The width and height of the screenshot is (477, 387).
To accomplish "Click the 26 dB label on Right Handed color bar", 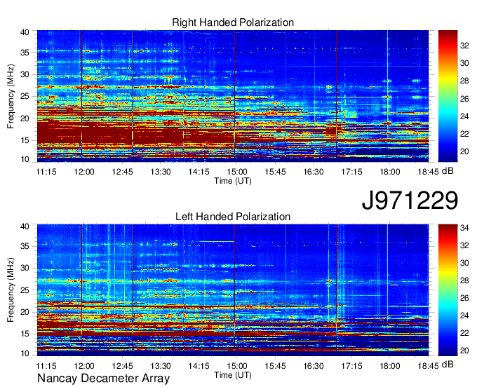I will click(x=464, y=99).
